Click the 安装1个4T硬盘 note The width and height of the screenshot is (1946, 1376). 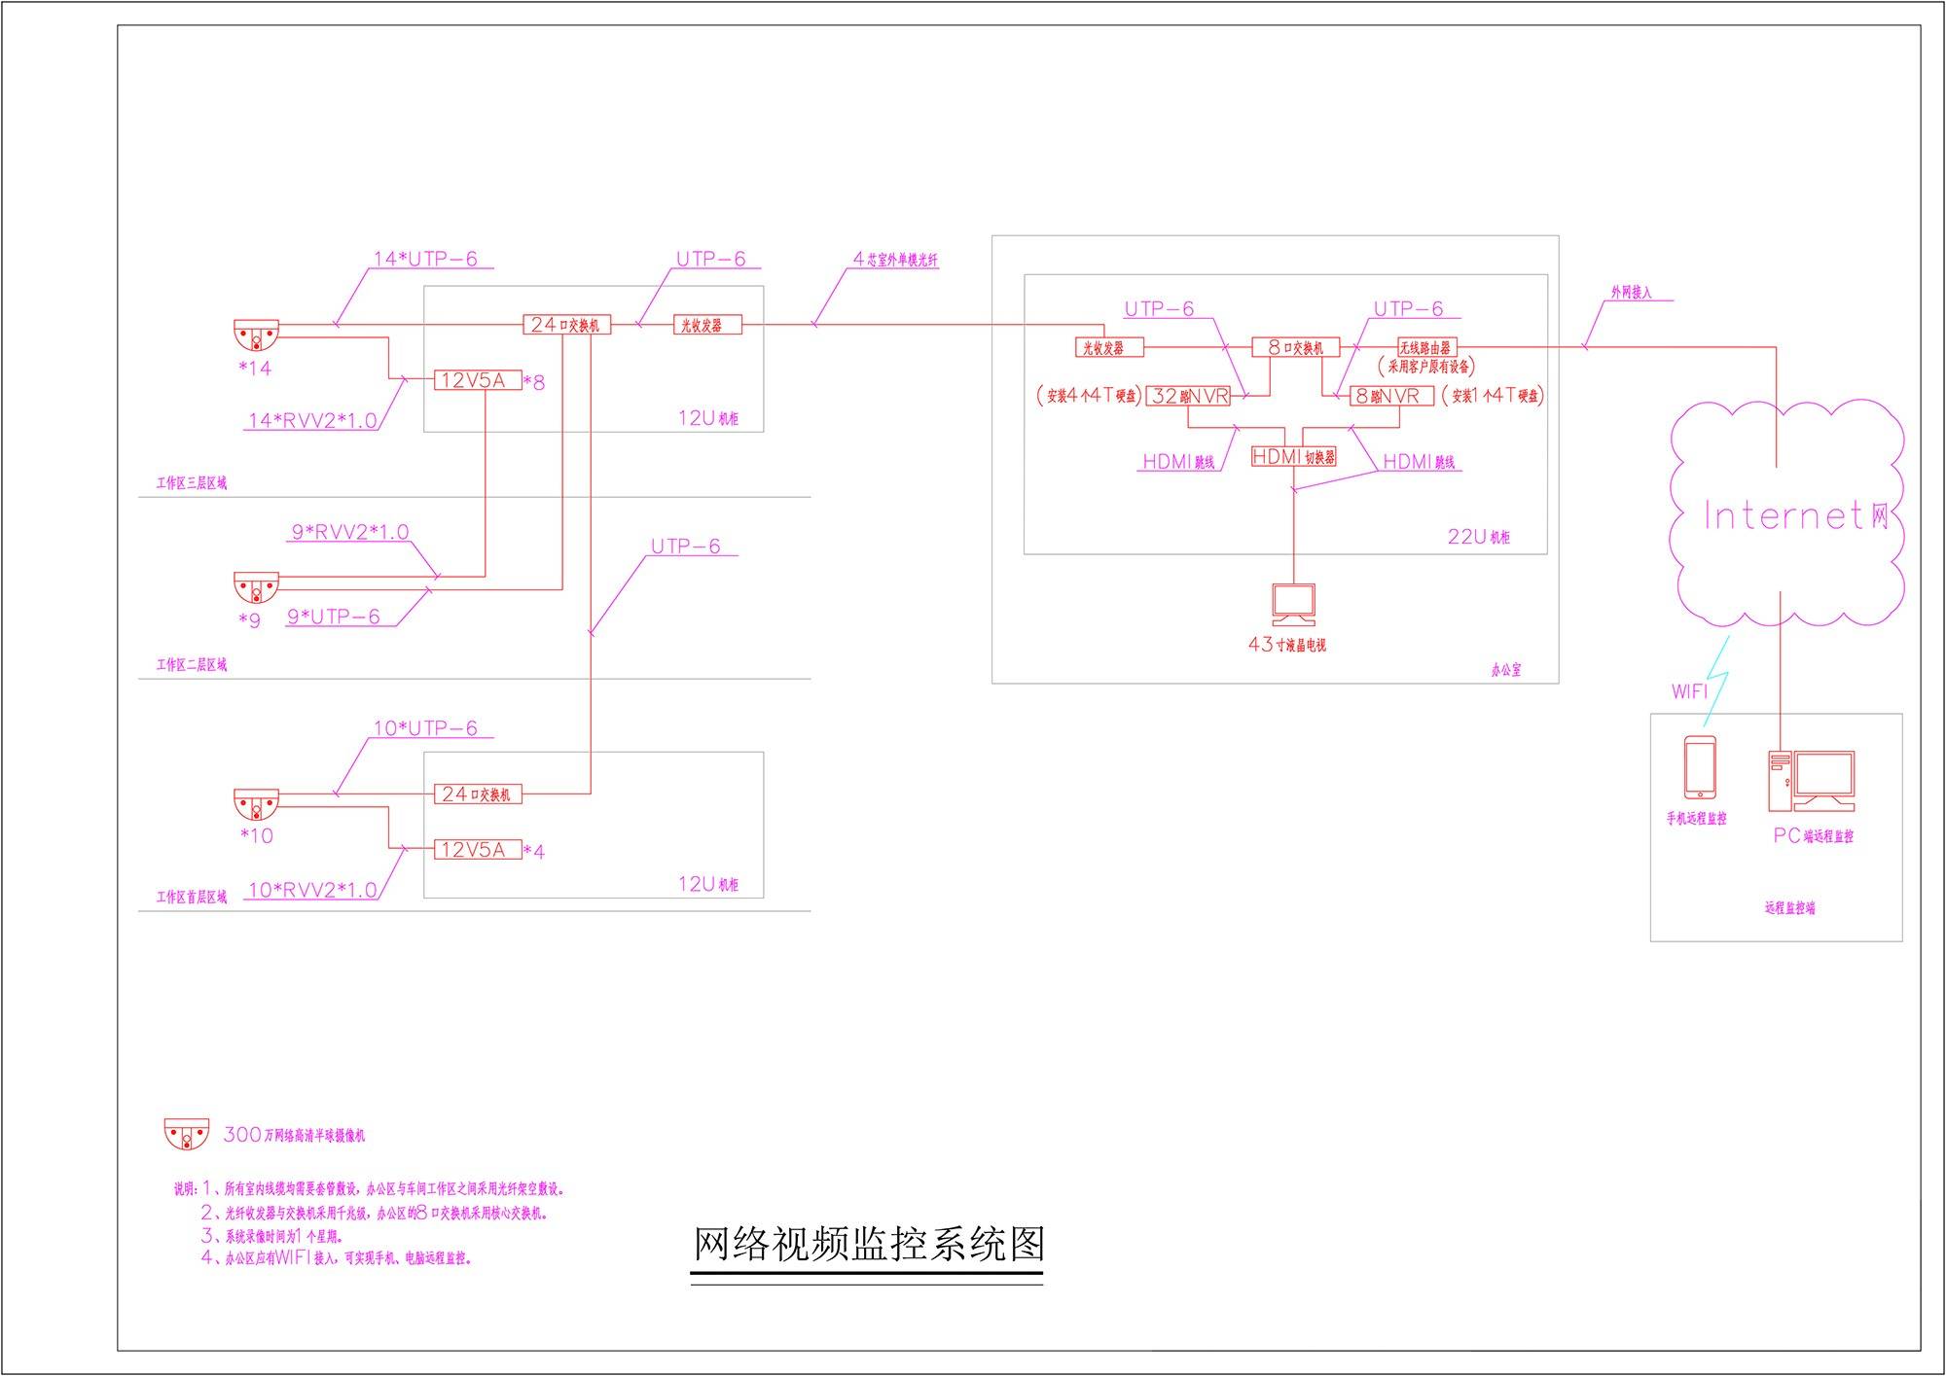[x=1493, y=396]
